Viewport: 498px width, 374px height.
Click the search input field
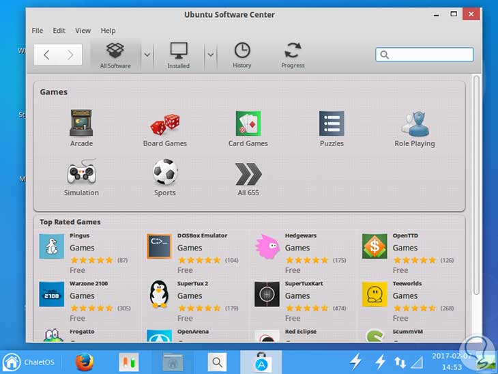[424, 55]
